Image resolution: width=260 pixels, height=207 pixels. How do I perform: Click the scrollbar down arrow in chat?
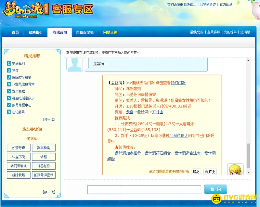pos(248,172)
